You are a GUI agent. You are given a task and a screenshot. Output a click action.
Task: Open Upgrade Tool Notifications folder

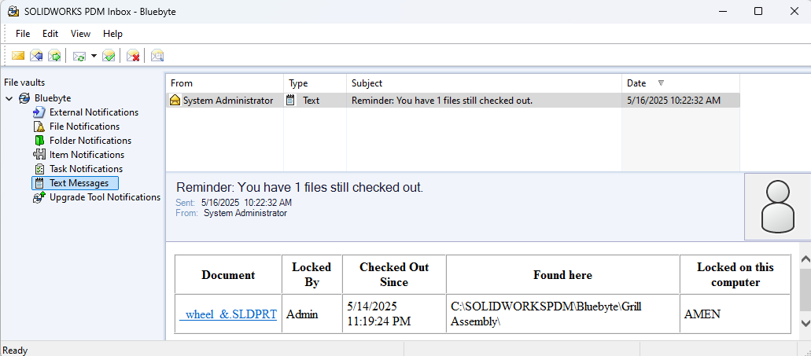point(105,196)
